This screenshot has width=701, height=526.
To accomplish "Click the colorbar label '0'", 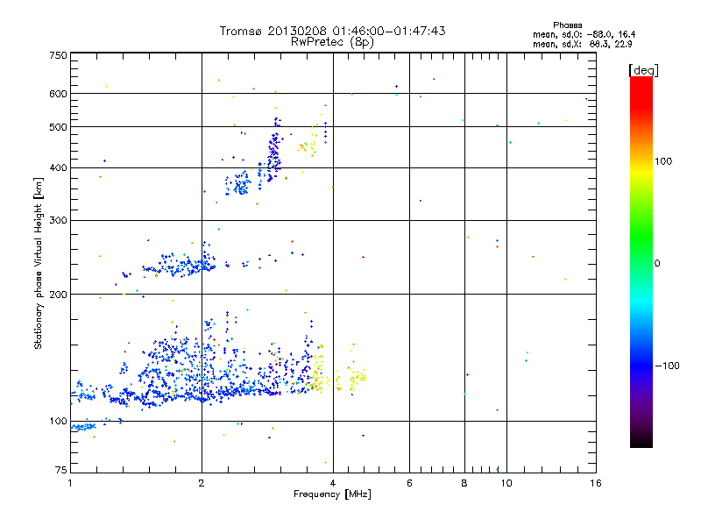I will 657,264.
